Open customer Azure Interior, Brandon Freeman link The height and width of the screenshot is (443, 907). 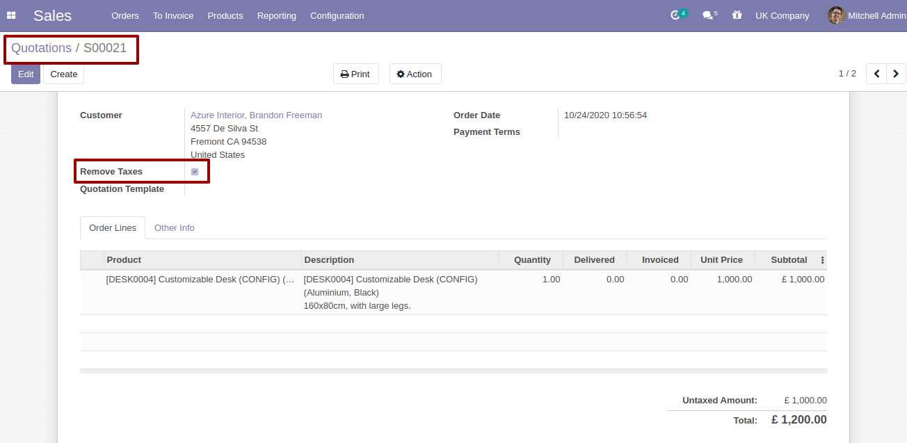tap(256, 115)
